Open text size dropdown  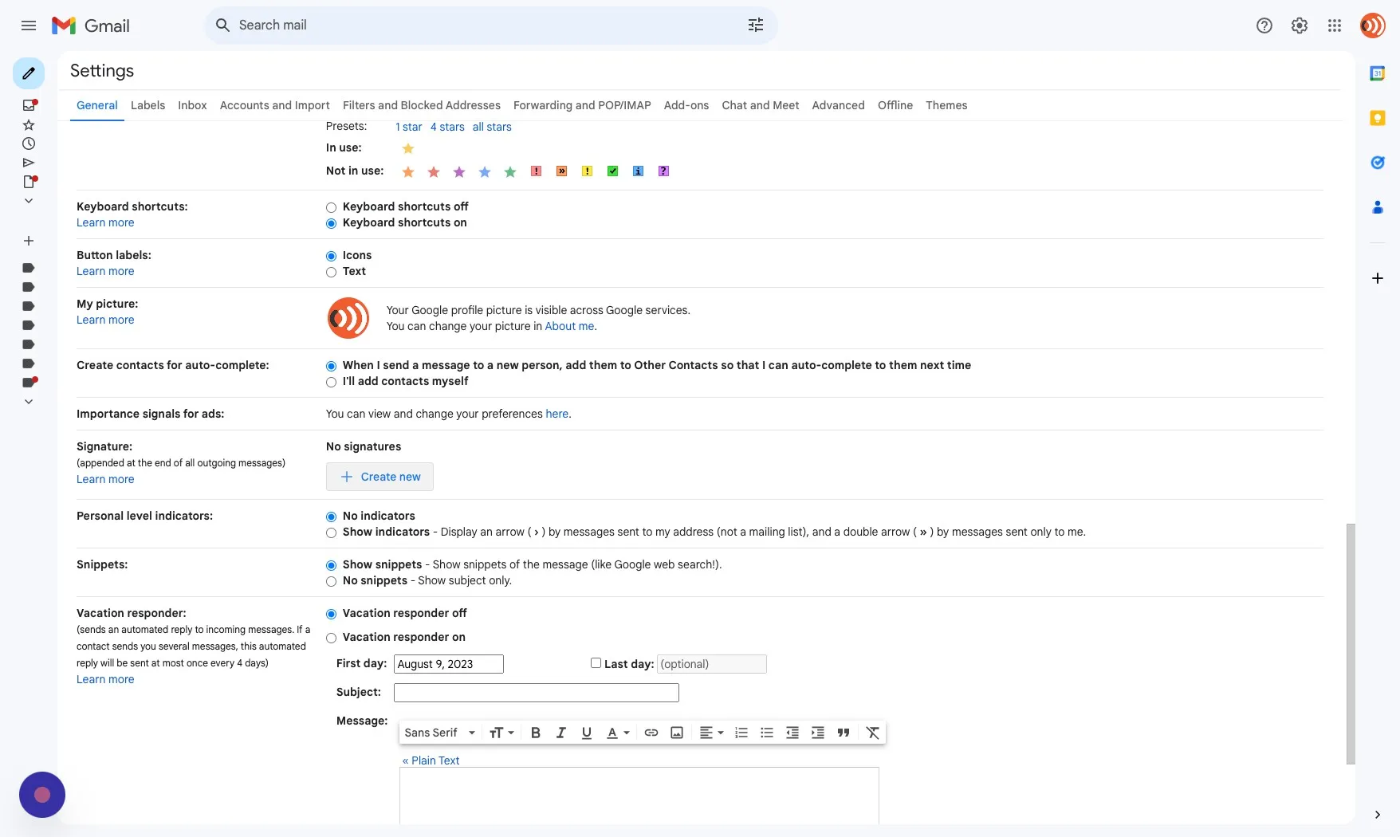[x=501, y=733]
